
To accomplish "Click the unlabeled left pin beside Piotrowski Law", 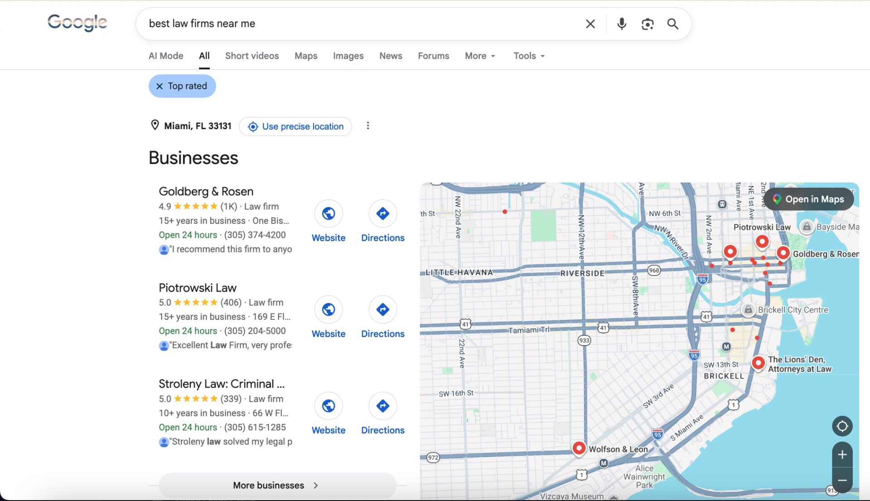I will click(730, 251).
